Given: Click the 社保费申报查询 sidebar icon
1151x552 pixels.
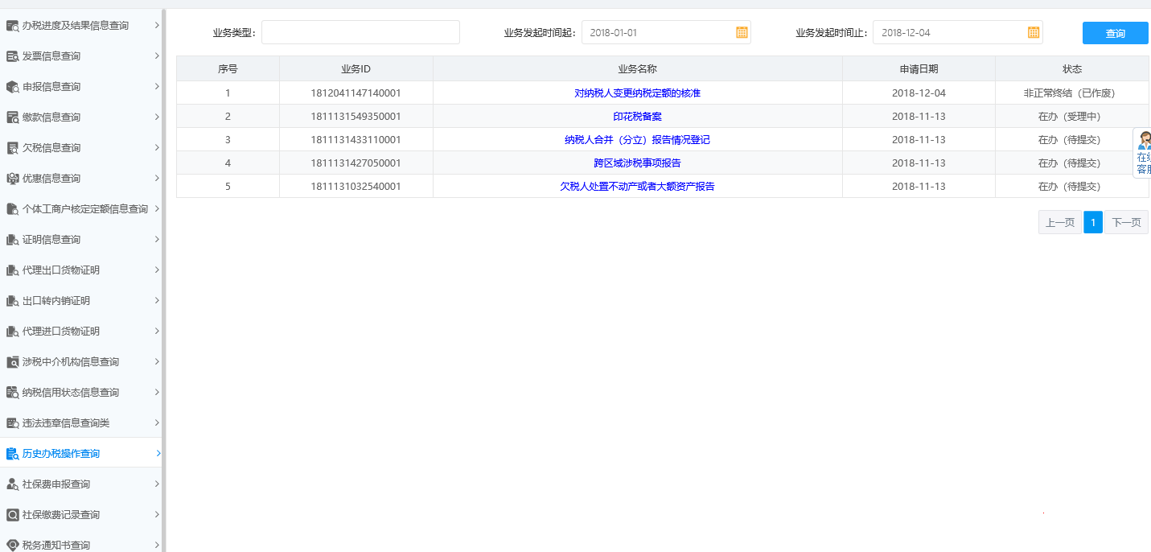Looking at the screenshot, I should [12, 484].
